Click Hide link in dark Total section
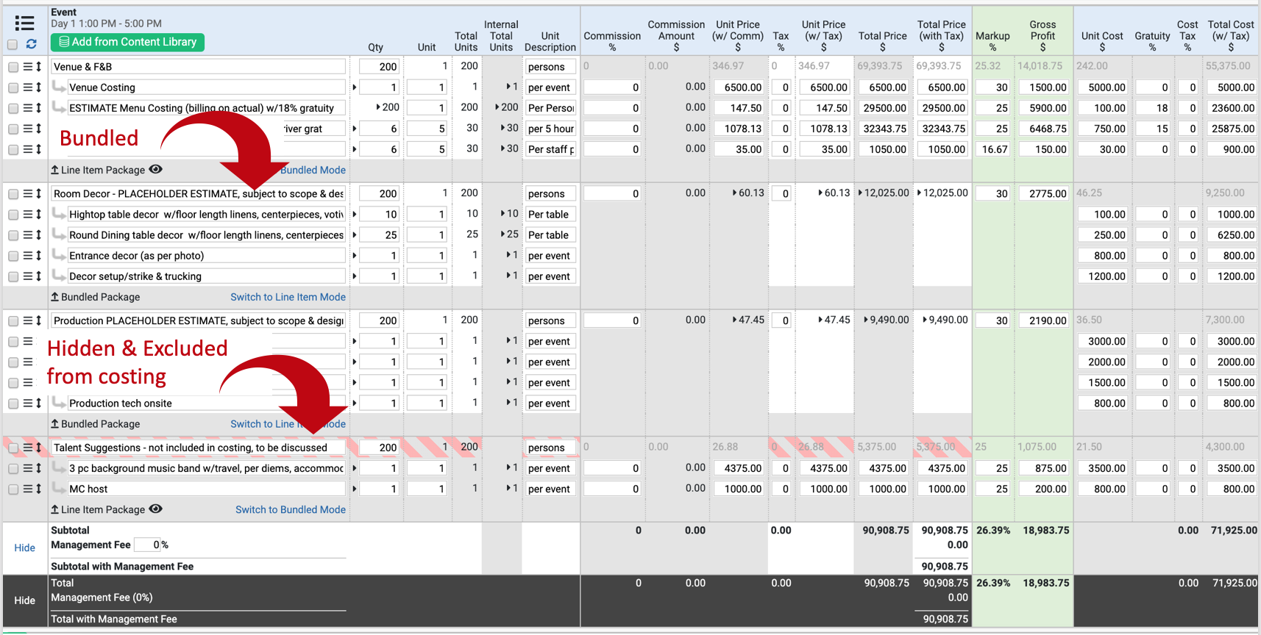1261x635 pixels. click(x=24, y=600)
